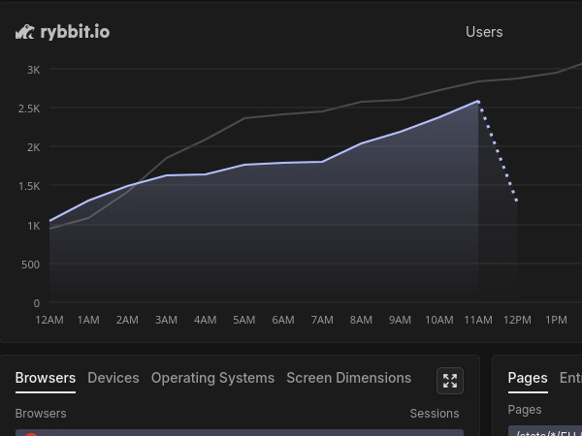Open the partially visible tab beside Pages
This screenshot has height=436, width=582.
tap(570, 378)
